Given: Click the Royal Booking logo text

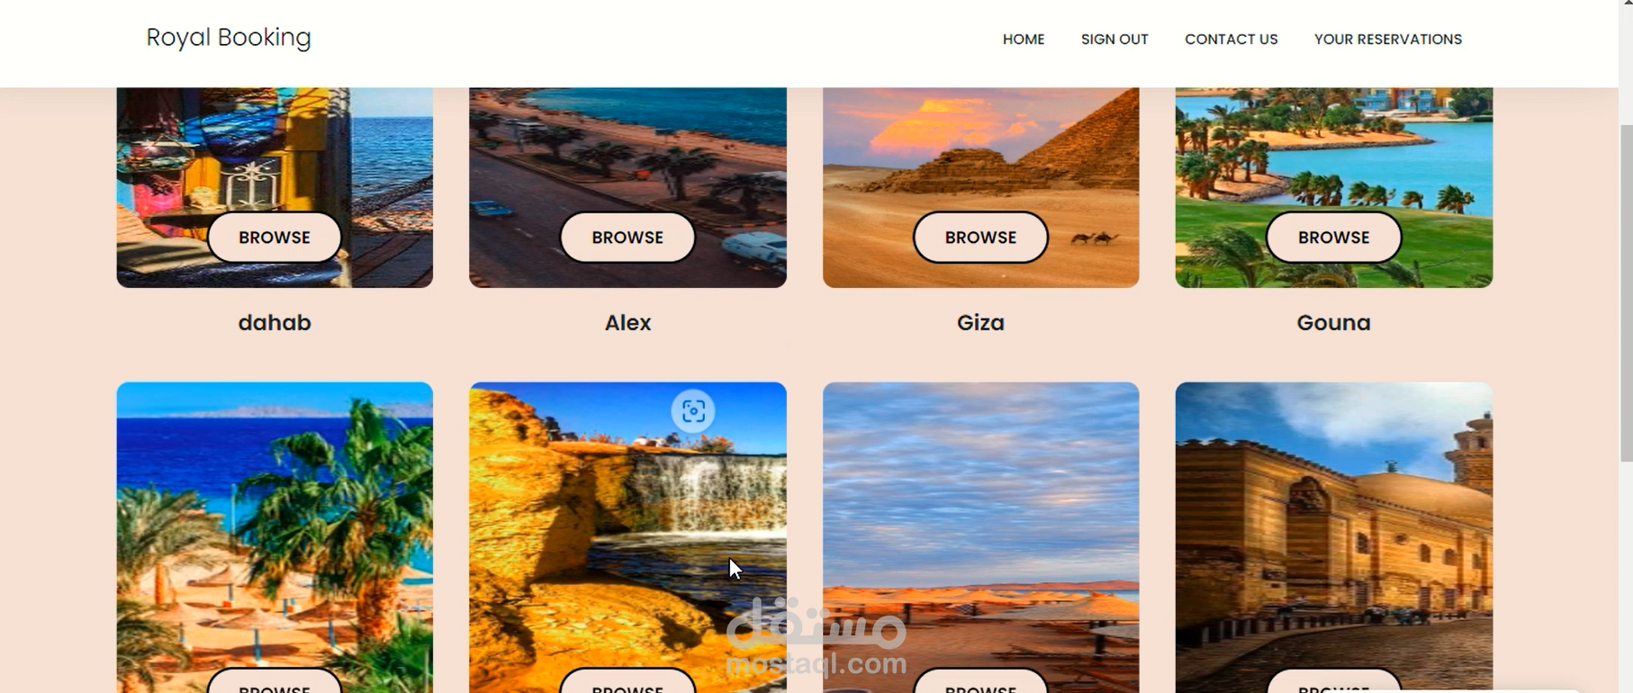Looking at the screenshot, I should point(229,38).
